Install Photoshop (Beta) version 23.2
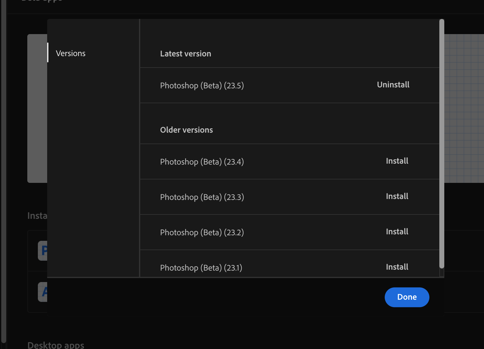The height and width of the screenshot is (349, 484). point(397,232)
